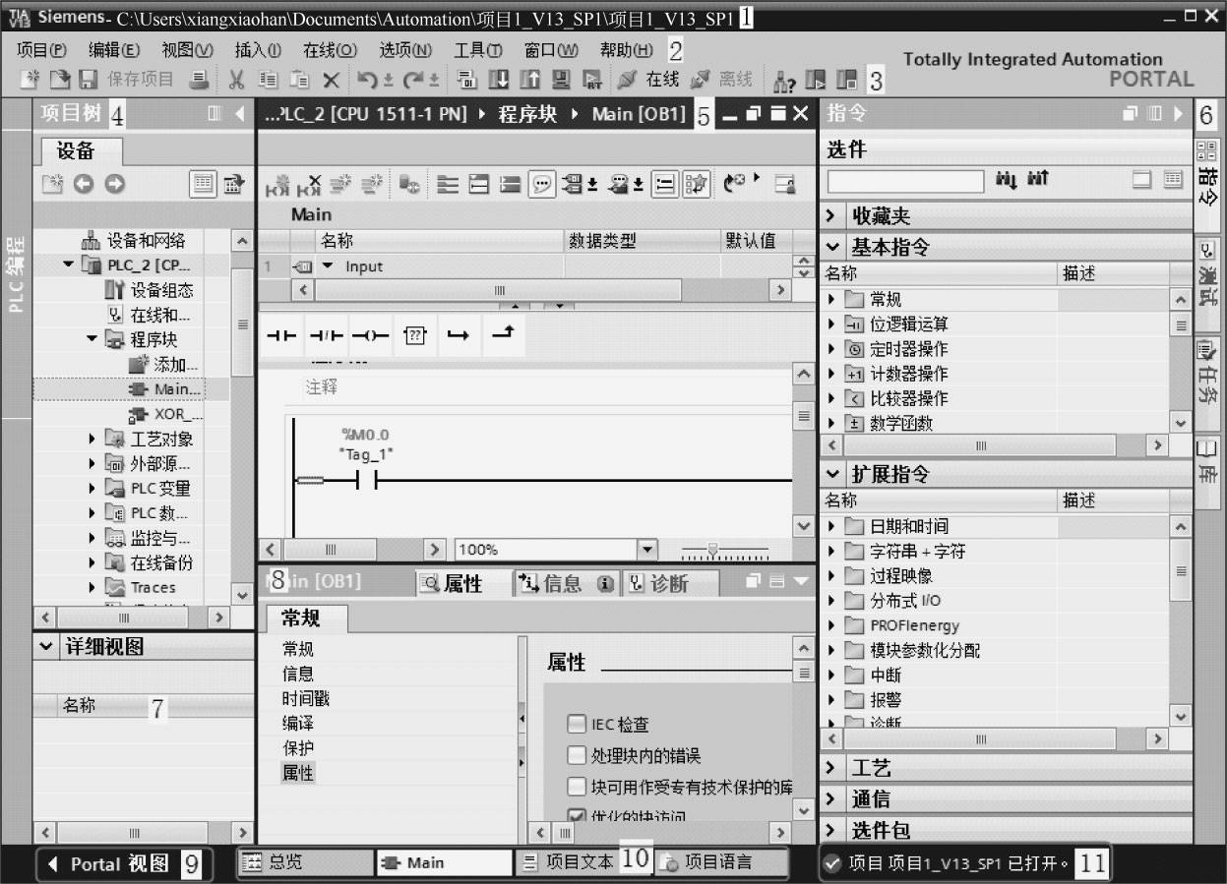1227x884 pixels.
Task: Open the 库 side task card
Action: 1208,472
